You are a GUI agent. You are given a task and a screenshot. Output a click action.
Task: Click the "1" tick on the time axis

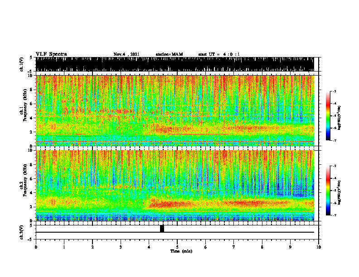[x=64, y=247]
